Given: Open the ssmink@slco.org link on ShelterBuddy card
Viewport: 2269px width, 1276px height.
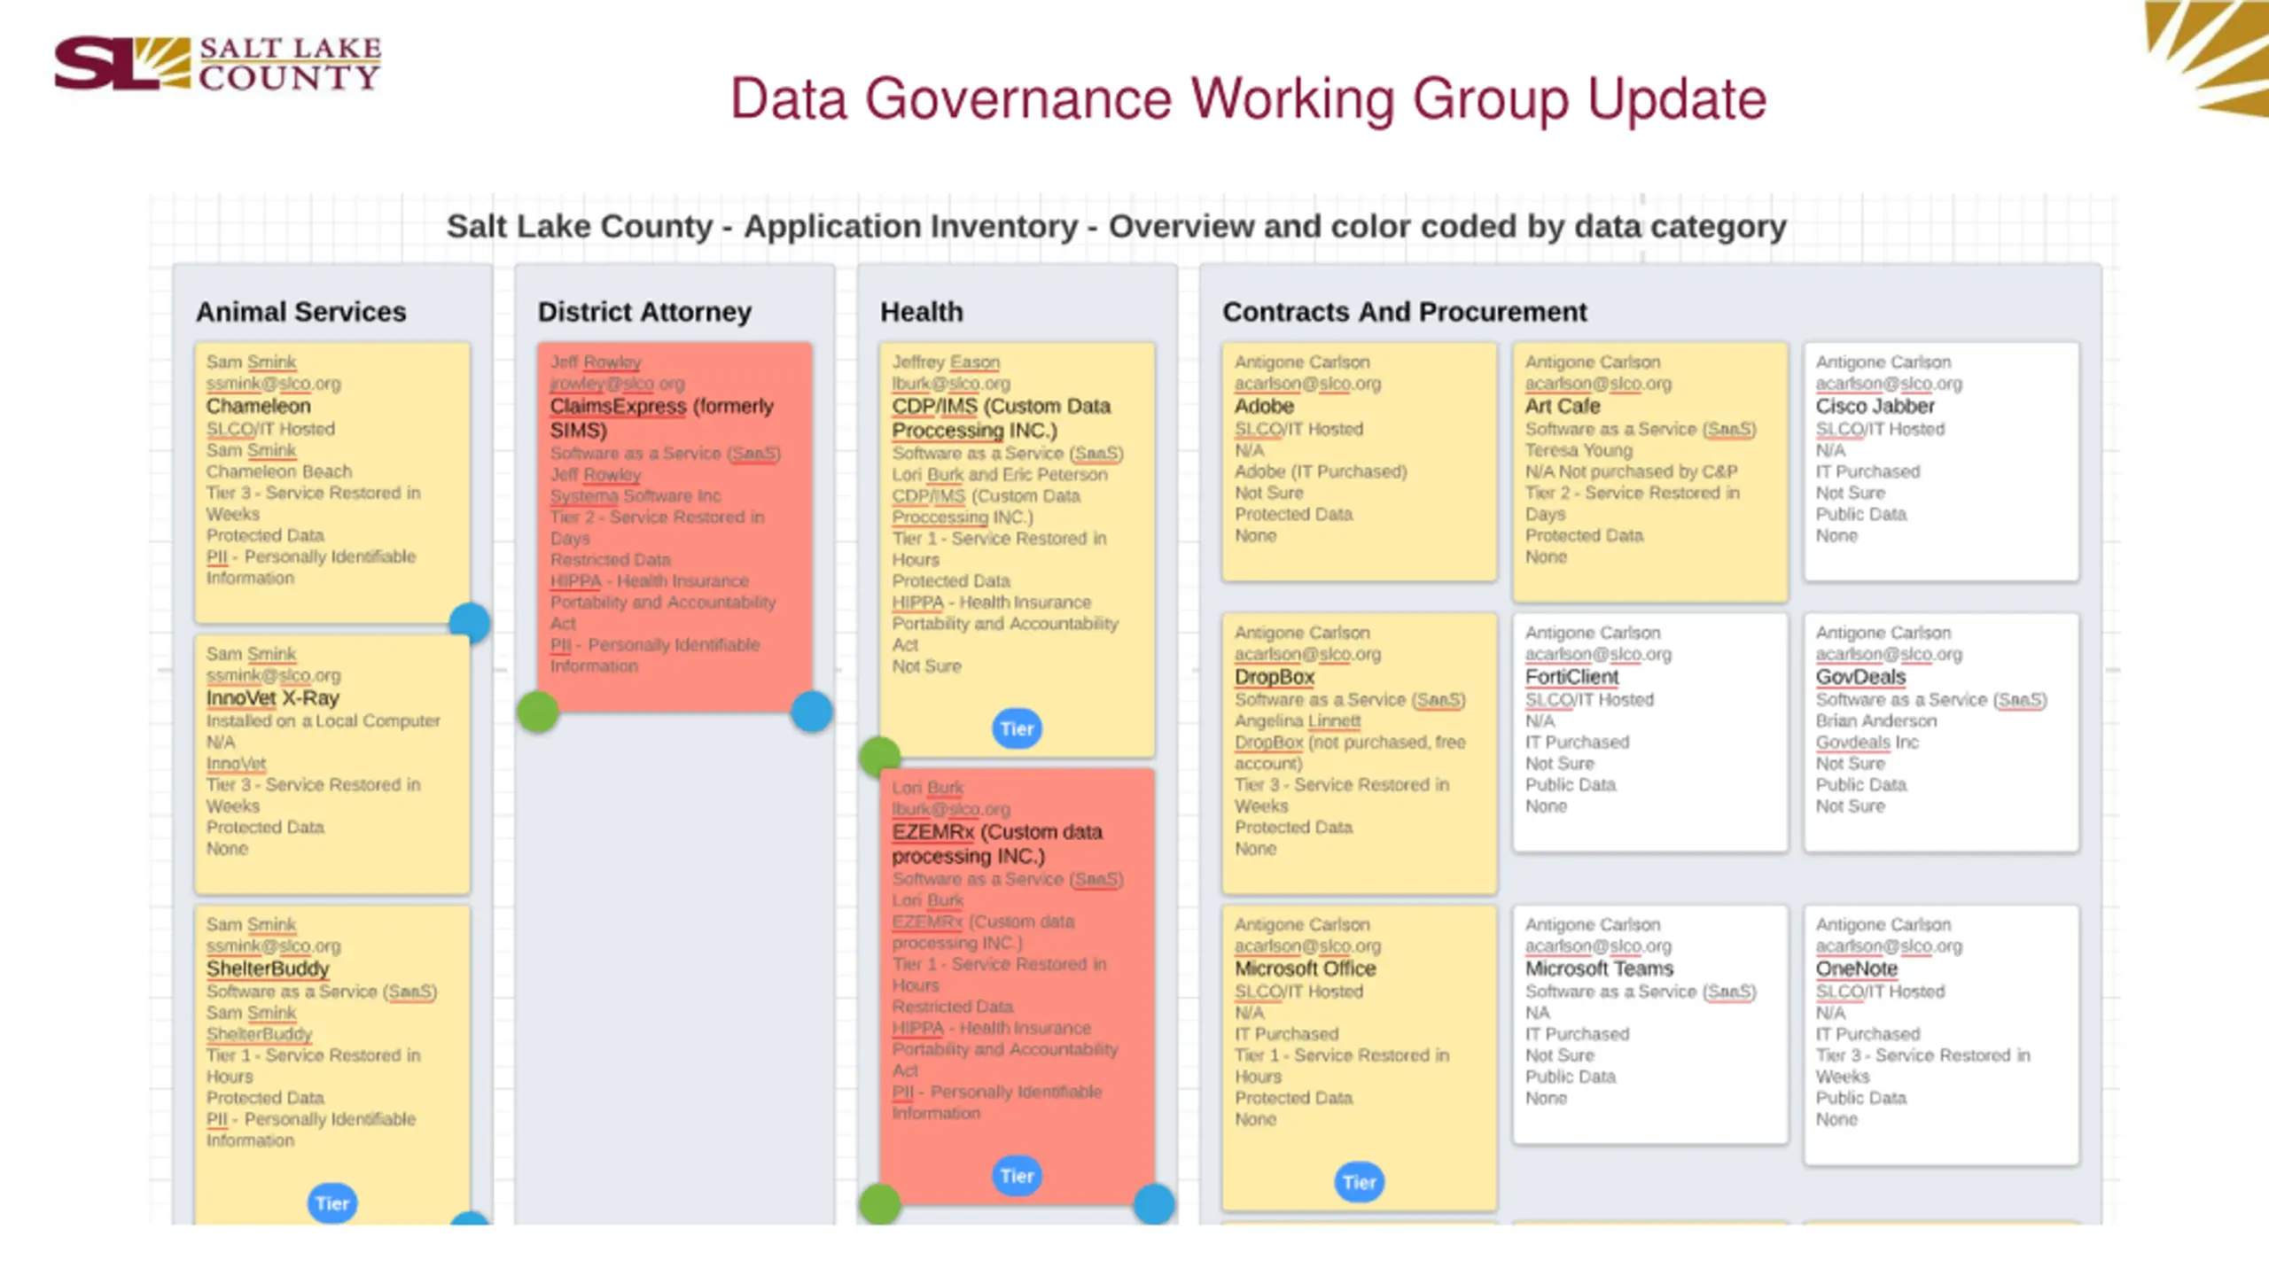Looking at the screenshot, I should click(x=273, y=946).
